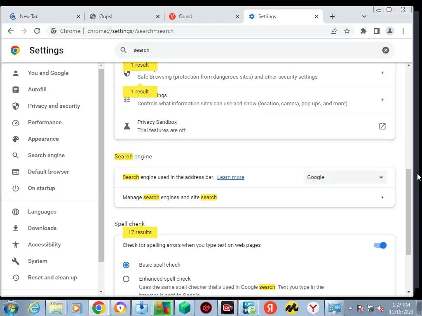Open Appearance settings section
This screenshot has width=422, height=316.
pyautogui.click(x=43, y=139)
